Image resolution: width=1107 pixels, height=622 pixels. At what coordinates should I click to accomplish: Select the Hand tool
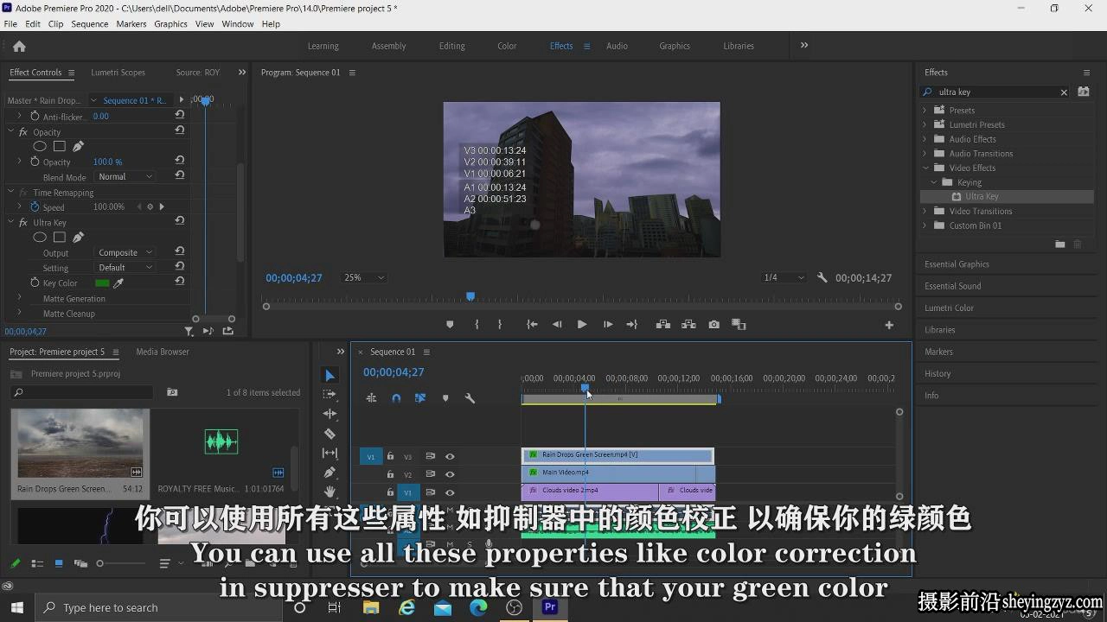click(x=330, y=492)
